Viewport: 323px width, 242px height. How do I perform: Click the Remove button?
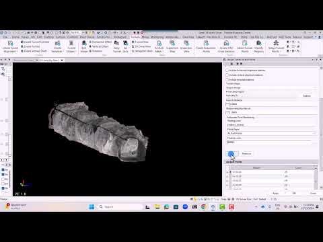(246, 154)
